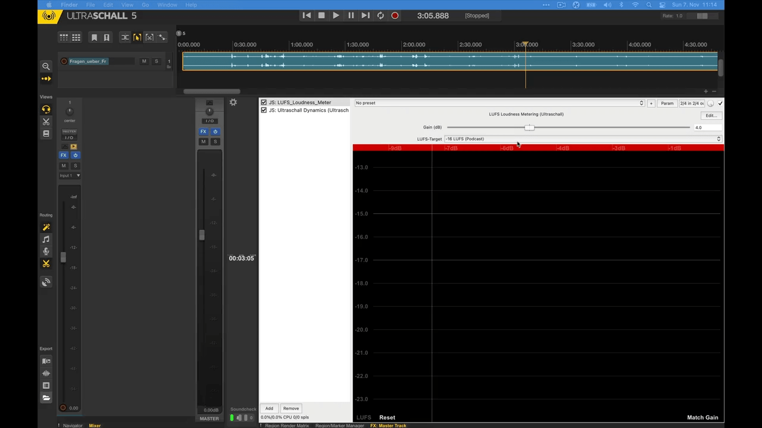
Task: Click track 1 volume fader handle
Action: pyautogui.click(x=63, y=257)
